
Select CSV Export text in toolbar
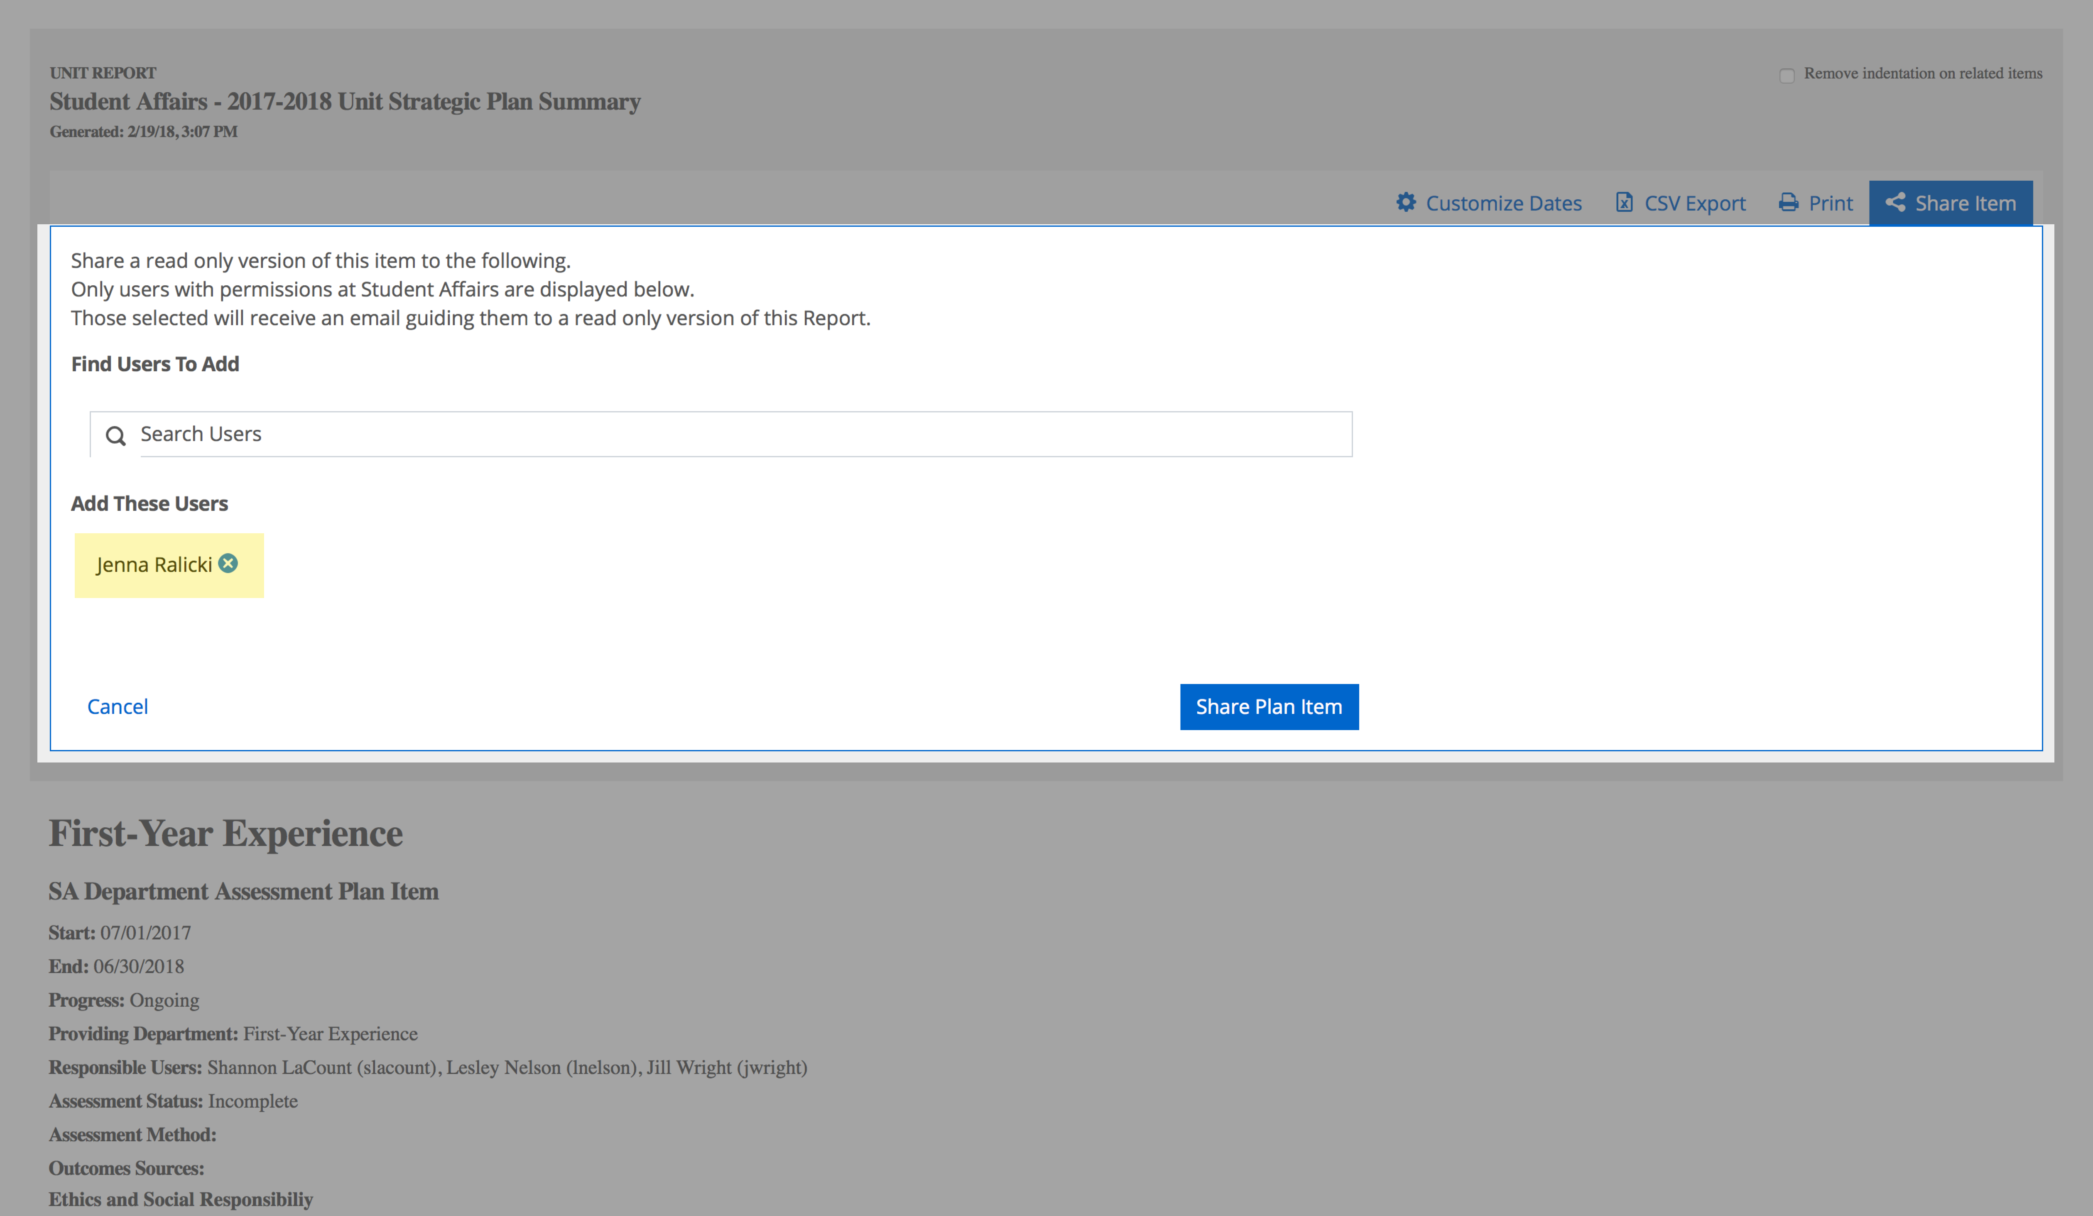point(1694,203)
